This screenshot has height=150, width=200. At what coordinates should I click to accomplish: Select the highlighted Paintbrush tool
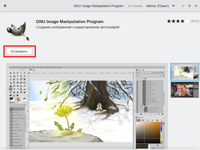coord(11,89)
